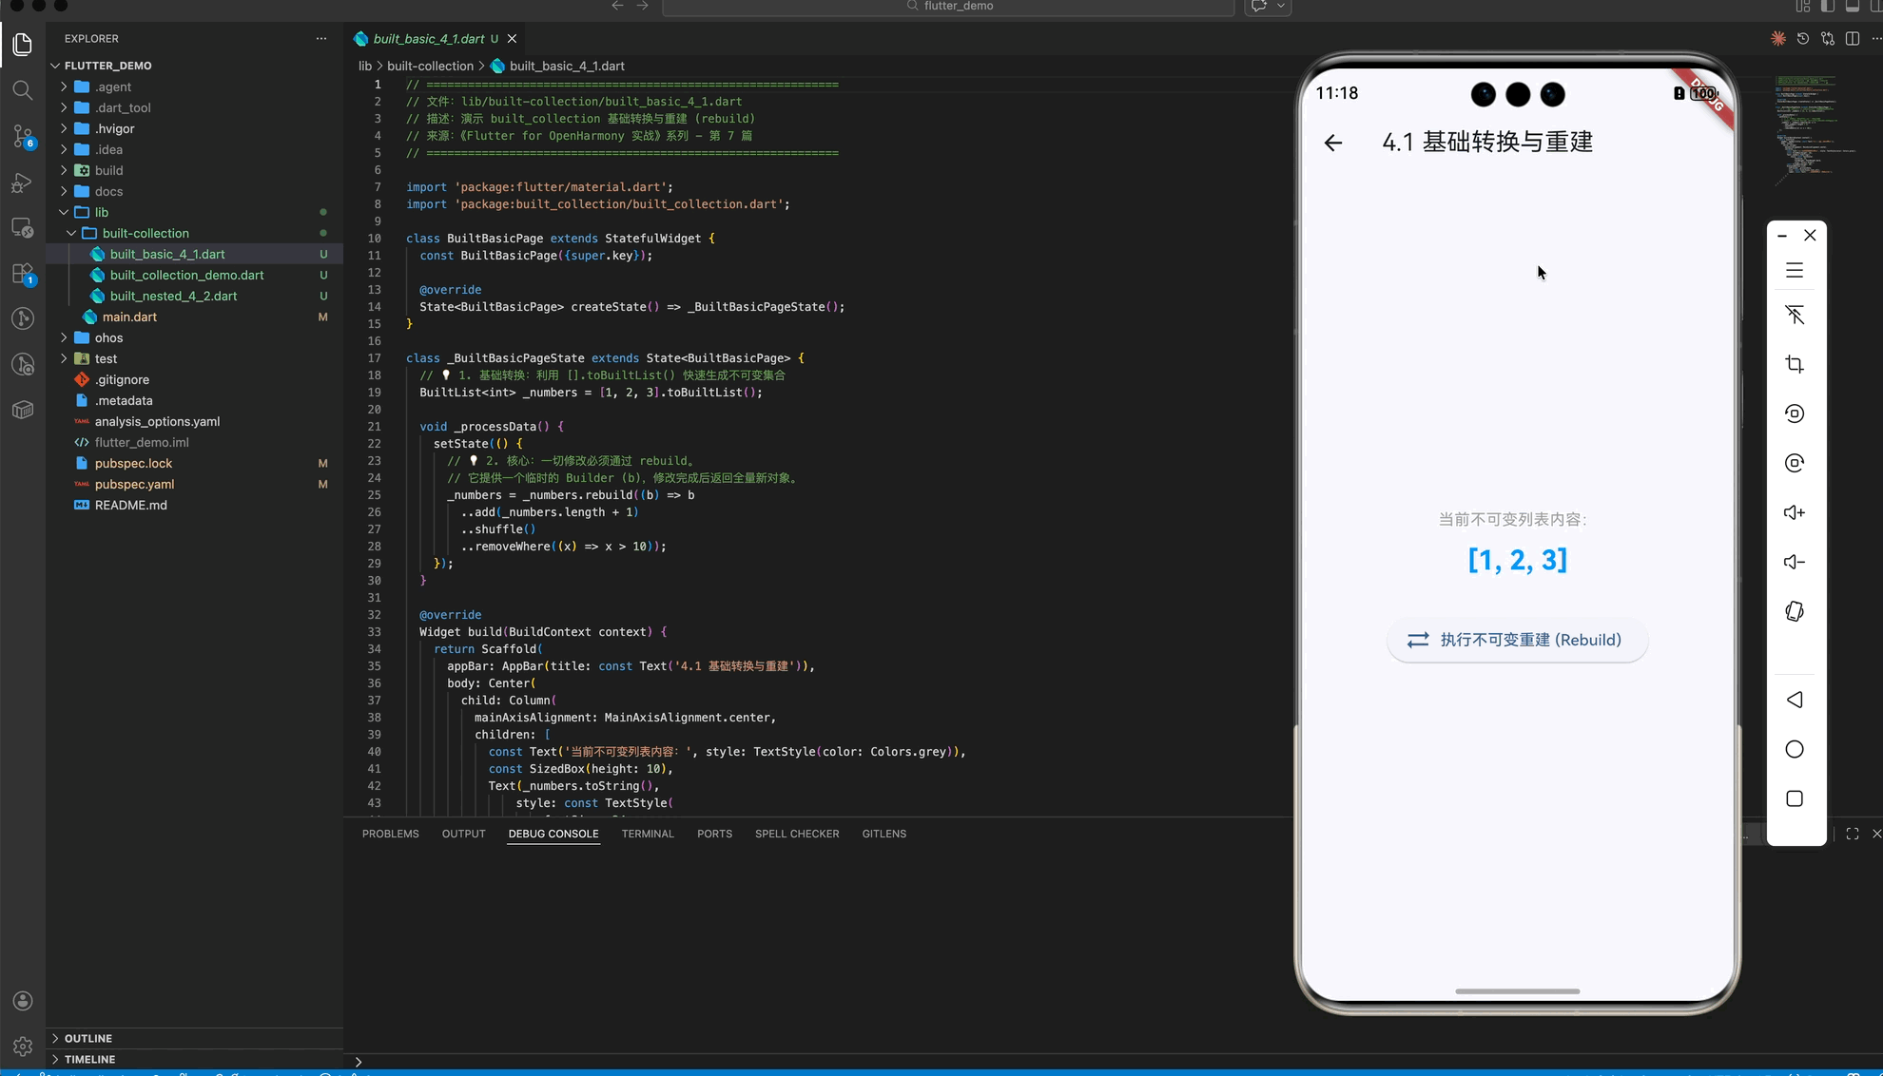Click emulator screenshot crop icon
The height and width of the screenshot is (1076, 1883).
pyautogui.click(x=1795, y=364)
